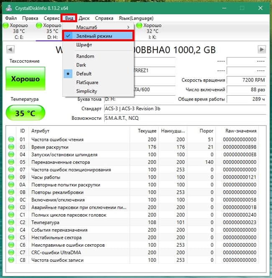Open the Файл menu
272x278 pixels.
11,18
